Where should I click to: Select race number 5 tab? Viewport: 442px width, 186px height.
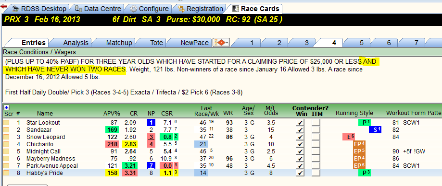point(361,43)
